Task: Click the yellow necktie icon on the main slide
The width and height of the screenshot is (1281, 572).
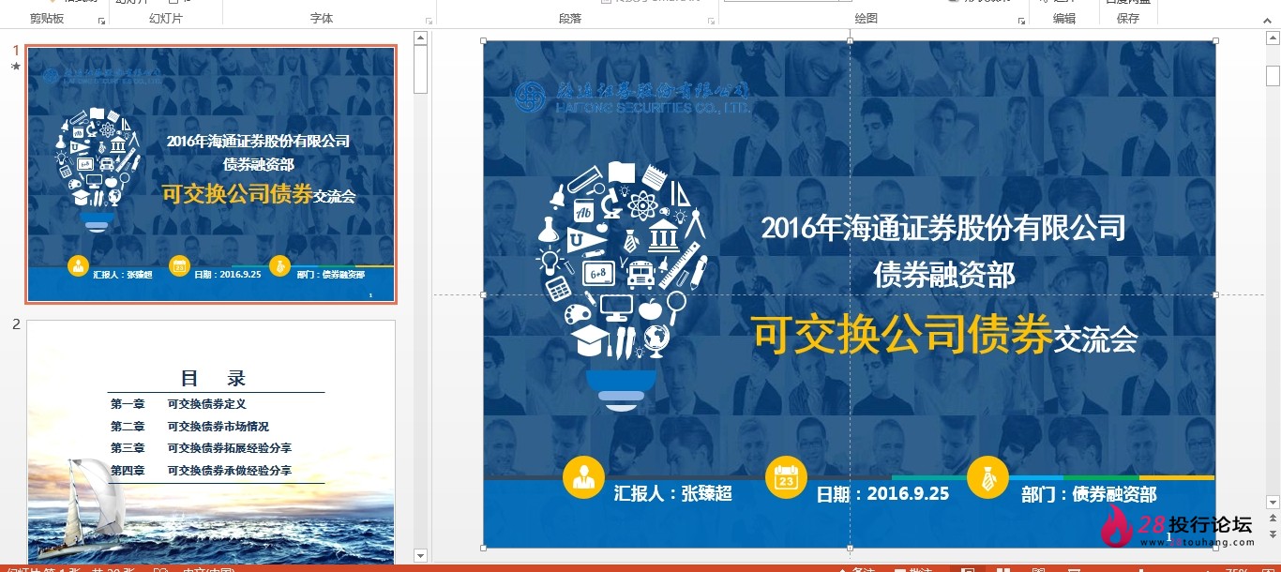Action: pos(987,477)
